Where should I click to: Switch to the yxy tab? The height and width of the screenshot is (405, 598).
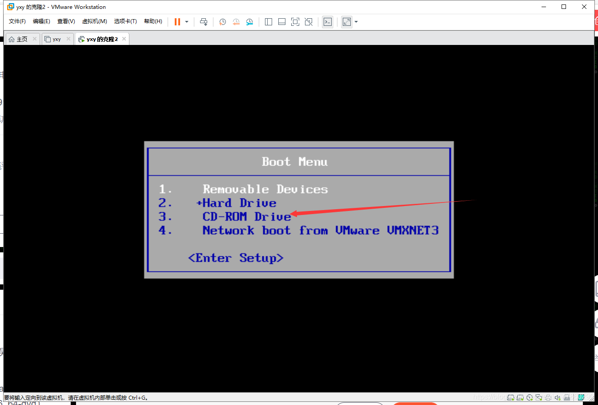point(57,39)
